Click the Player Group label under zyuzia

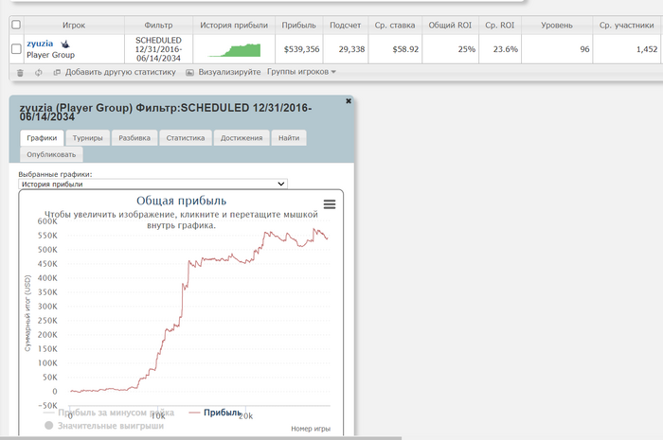[x=51, y=55]
